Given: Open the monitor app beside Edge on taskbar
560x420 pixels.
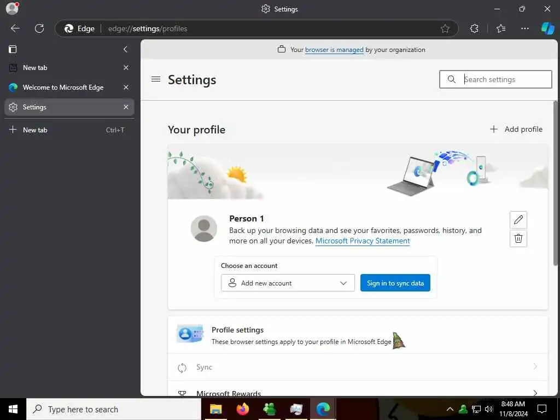Looking at the screenshot, I should point(296,409).
